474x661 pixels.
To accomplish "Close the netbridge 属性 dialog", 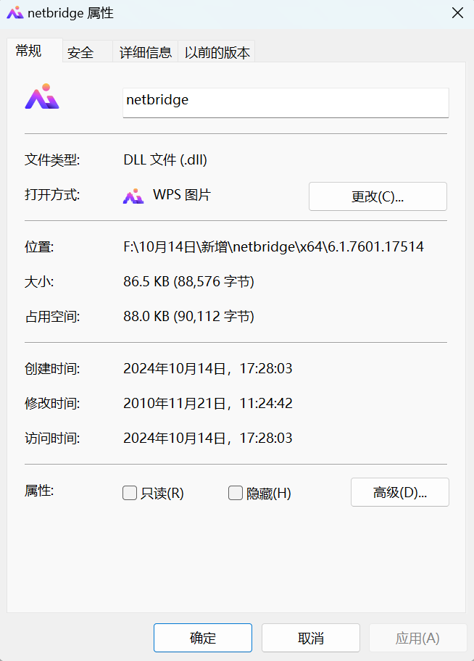I will [x=457, y=12].
